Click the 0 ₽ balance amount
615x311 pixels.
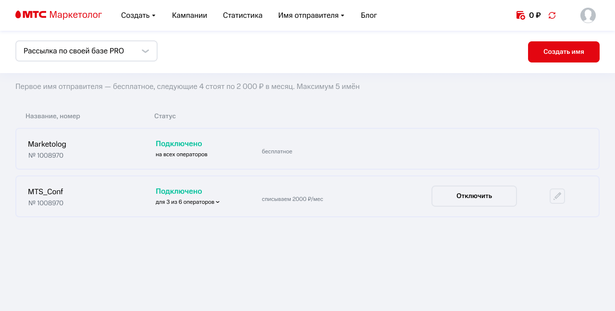(x=535, y=15)
